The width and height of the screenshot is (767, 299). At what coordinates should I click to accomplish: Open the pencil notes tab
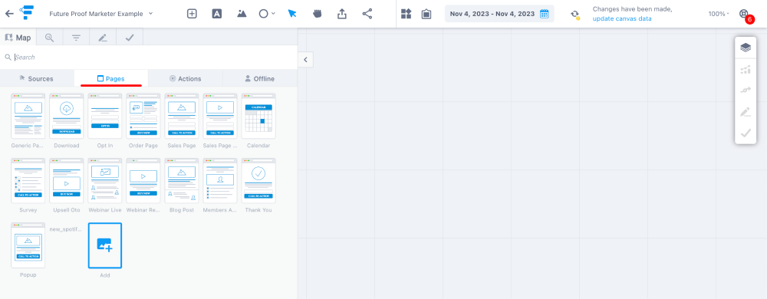(x=103, y=38)
